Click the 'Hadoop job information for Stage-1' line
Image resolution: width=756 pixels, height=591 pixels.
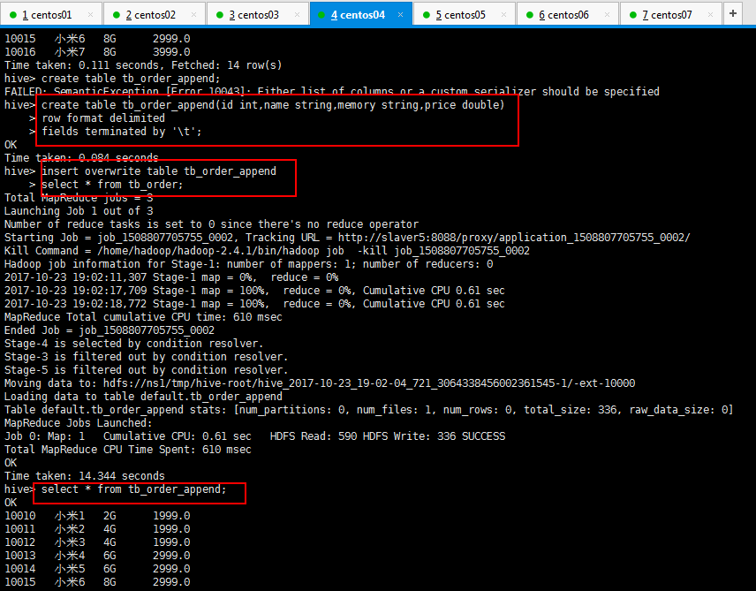click(249, 264)
